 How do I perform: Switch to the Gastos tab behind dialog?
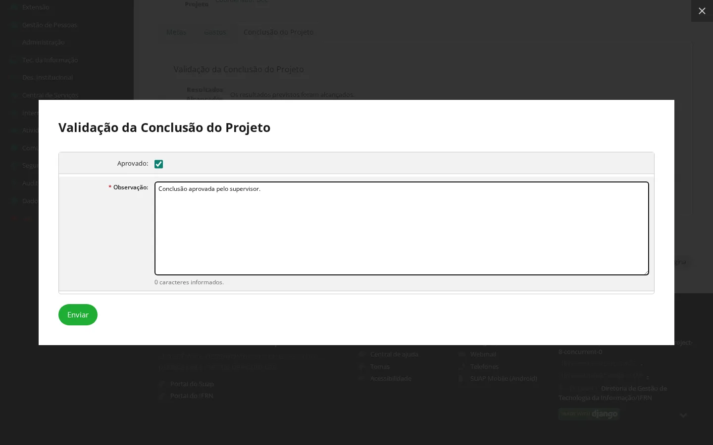click(215, 32)
